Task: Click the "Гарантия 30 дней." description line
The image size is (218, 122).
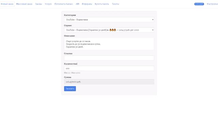Action: click(75, 47)
